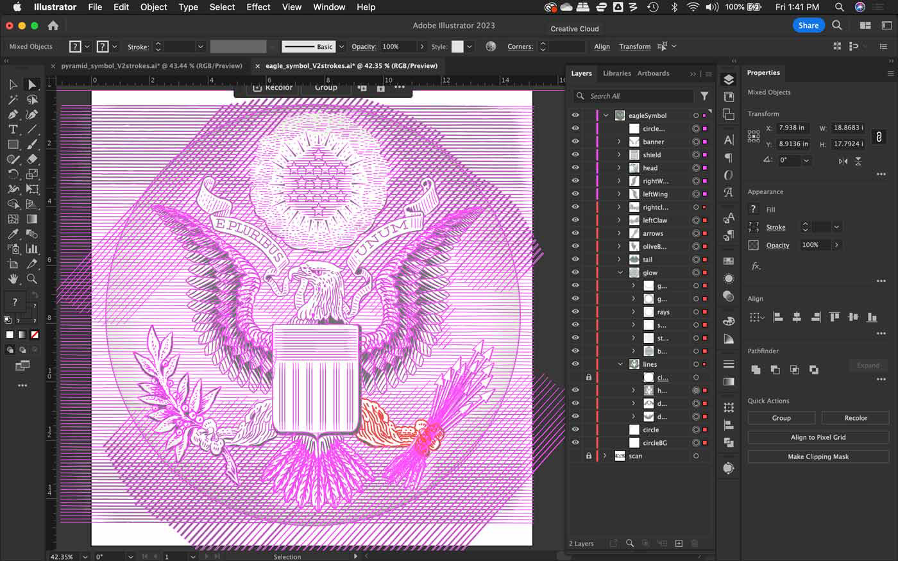Image resolution: width=898 pixels, height=561 pixels.
Task: Click the Flip Horizontally icon in Transform
Action: point(843,161)
